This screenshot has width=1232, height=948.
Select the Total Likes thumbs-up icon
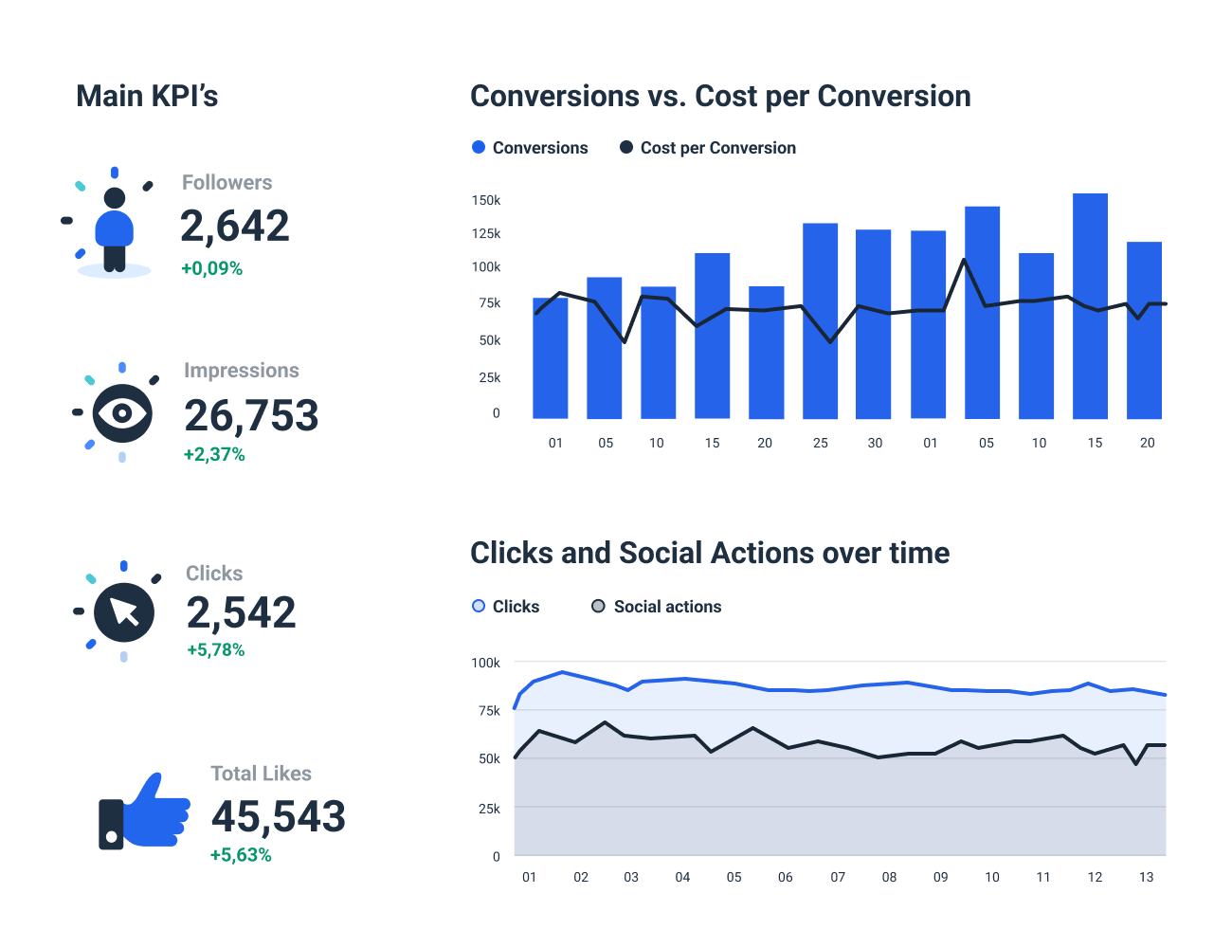142,811
